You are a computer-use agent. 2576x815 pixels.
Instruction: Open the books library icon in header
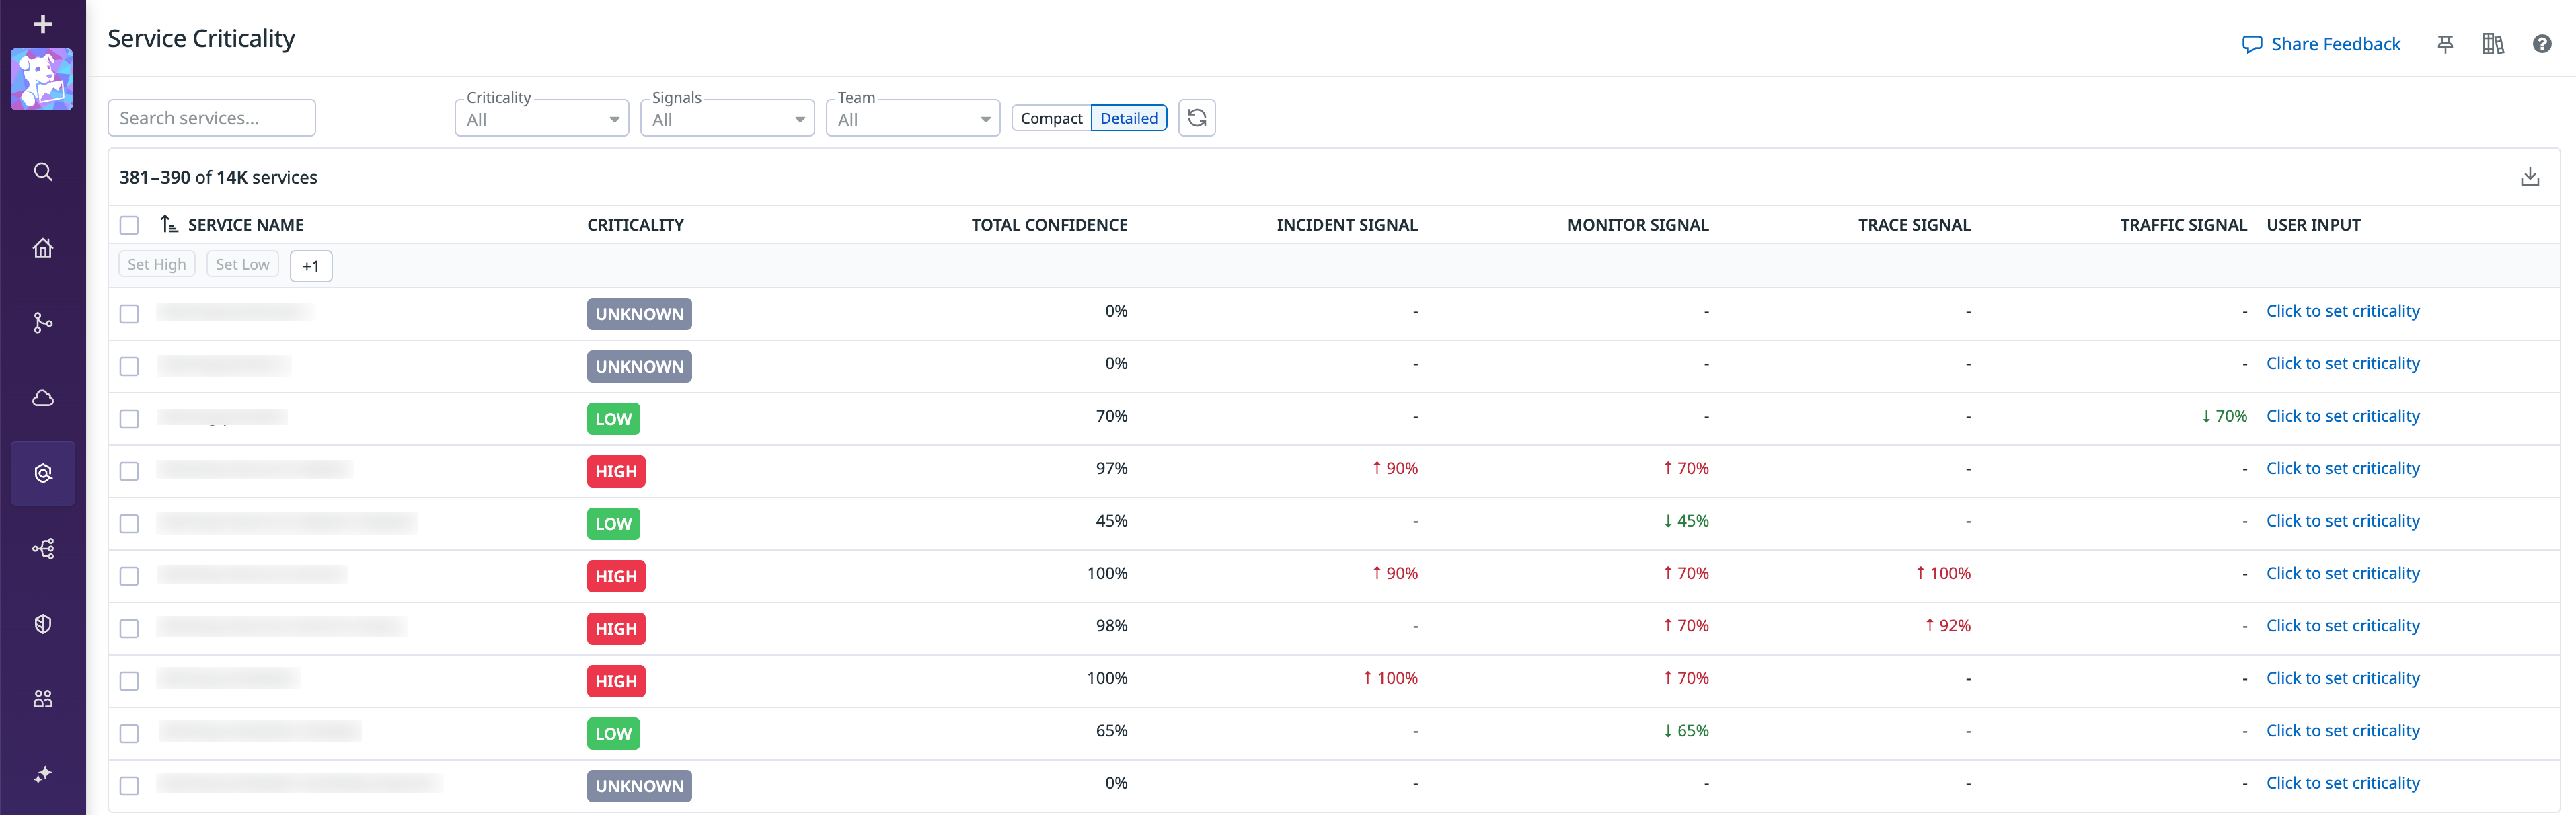point(2493,44)
